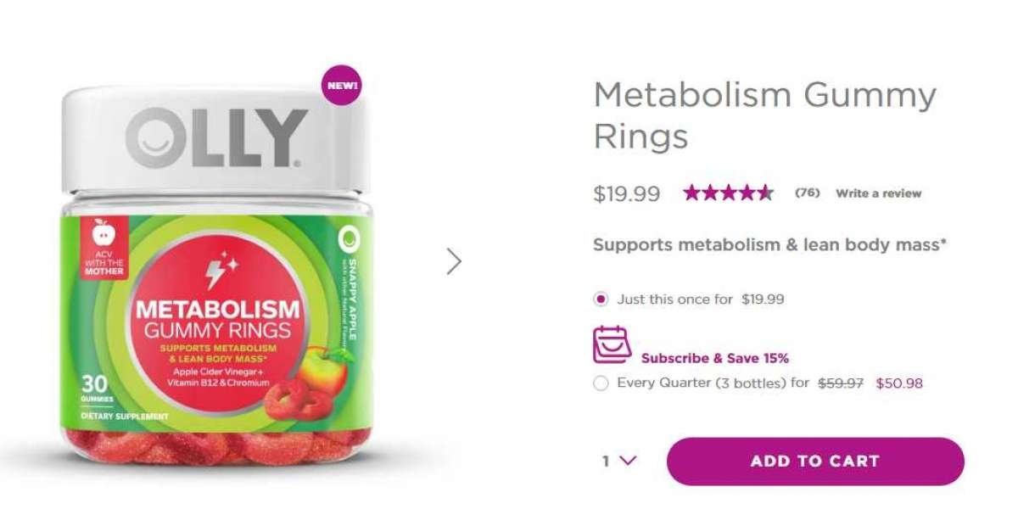Click the Subscribe & Save 15% text
1018x509 pixels.
715,358
